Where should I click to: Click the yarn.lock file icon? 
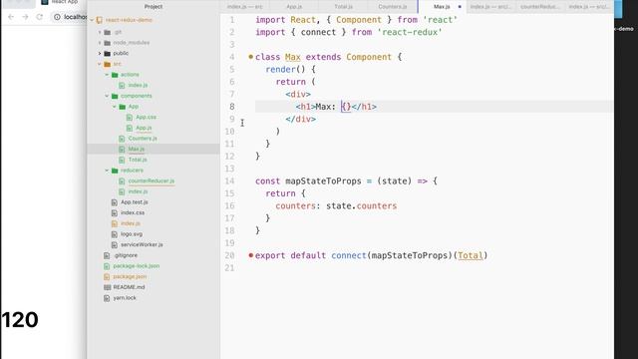pos(107,298)
